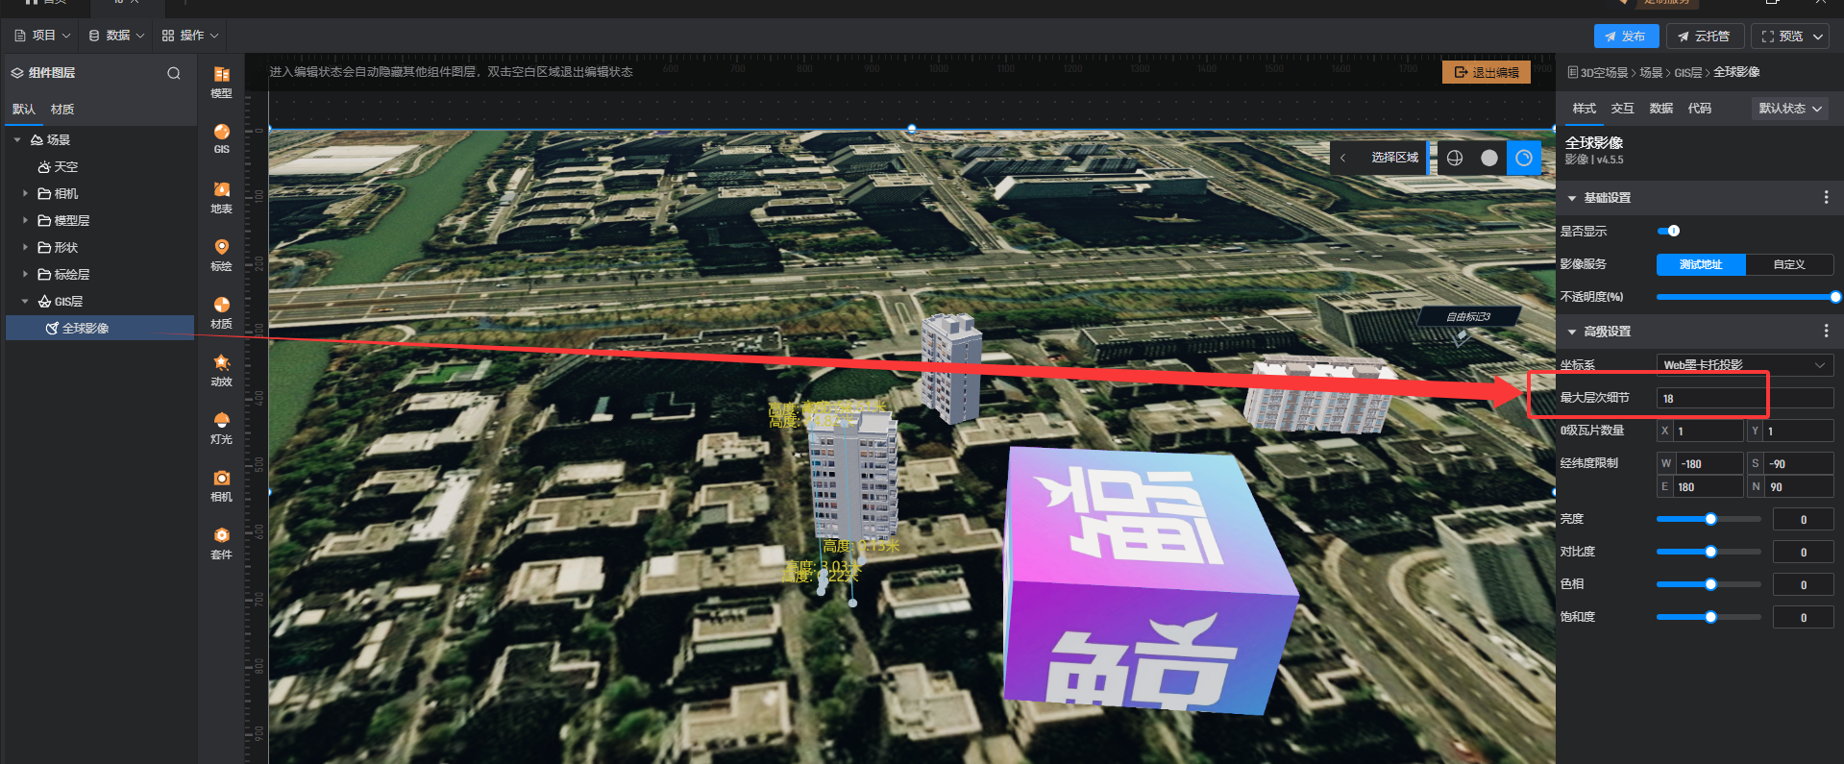
Task: Search in the 组件图层 panel
Action: [174, 73]
